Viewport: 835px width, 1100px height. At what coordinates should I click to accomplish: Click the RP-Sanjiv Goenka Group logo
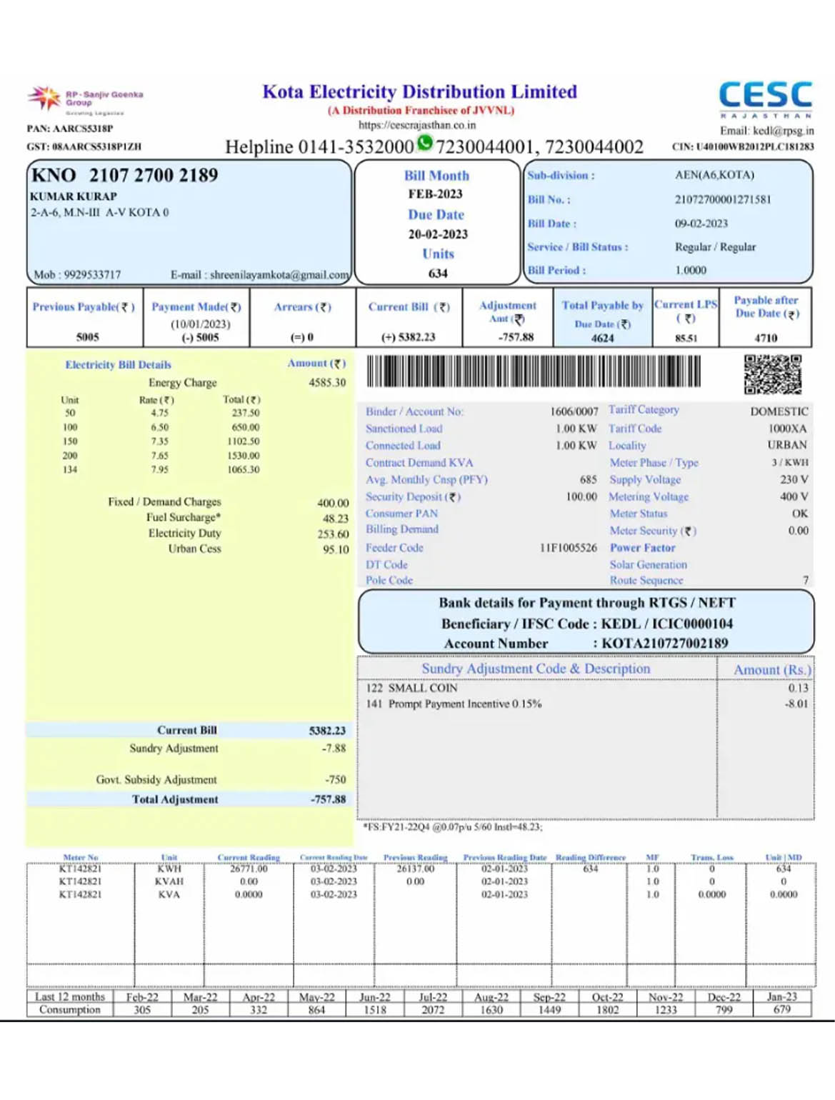pos(86,100)
